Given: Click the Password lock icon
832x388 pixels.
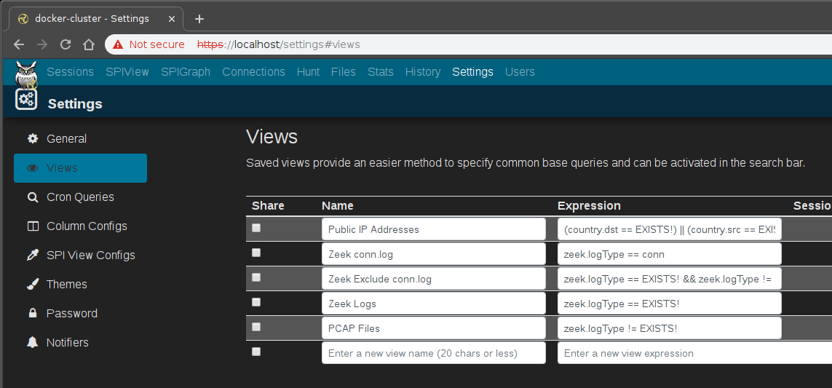Looking at the screenshot, I should tap(33, 313).
